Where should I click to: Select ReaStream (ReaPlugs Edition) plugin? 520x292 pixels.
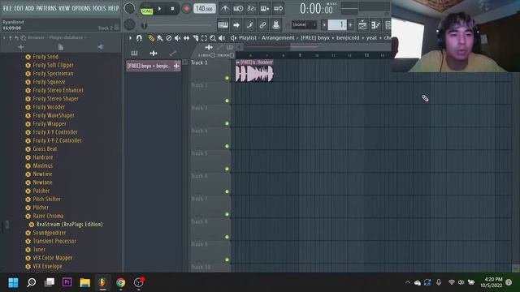coord(69,225)
